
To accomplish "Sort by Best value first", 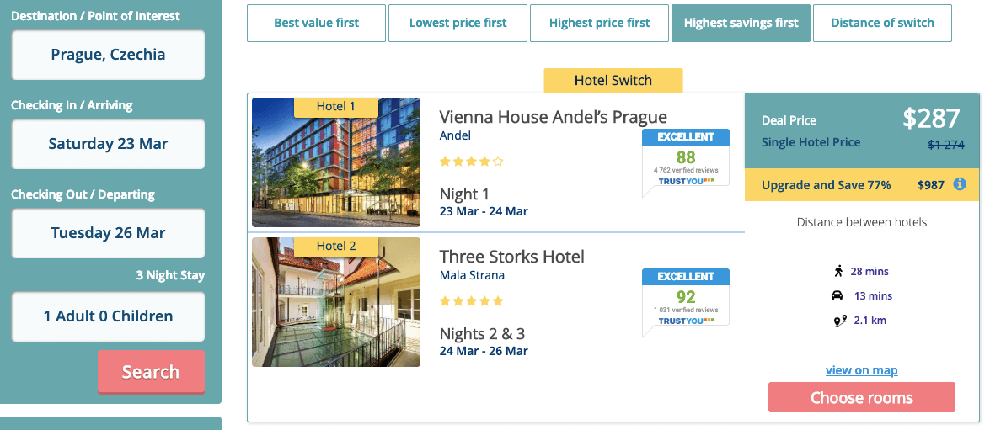I will (316, 23).
